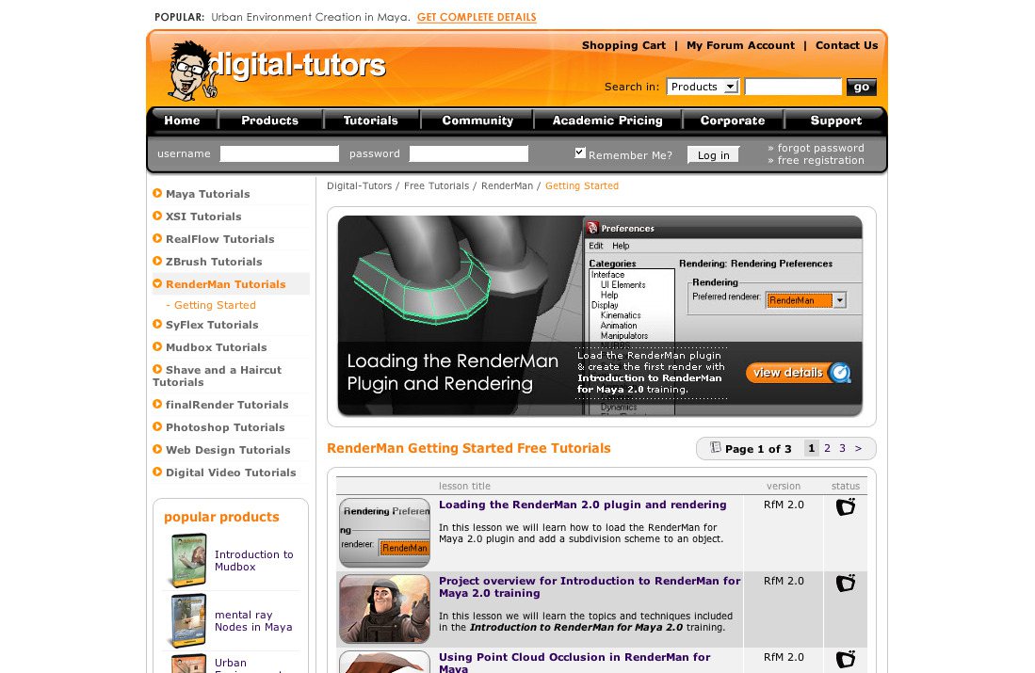Open Project overview for Introduction to RenderMan lesson
1035x673 pixels.
click(x=590, y=586)
